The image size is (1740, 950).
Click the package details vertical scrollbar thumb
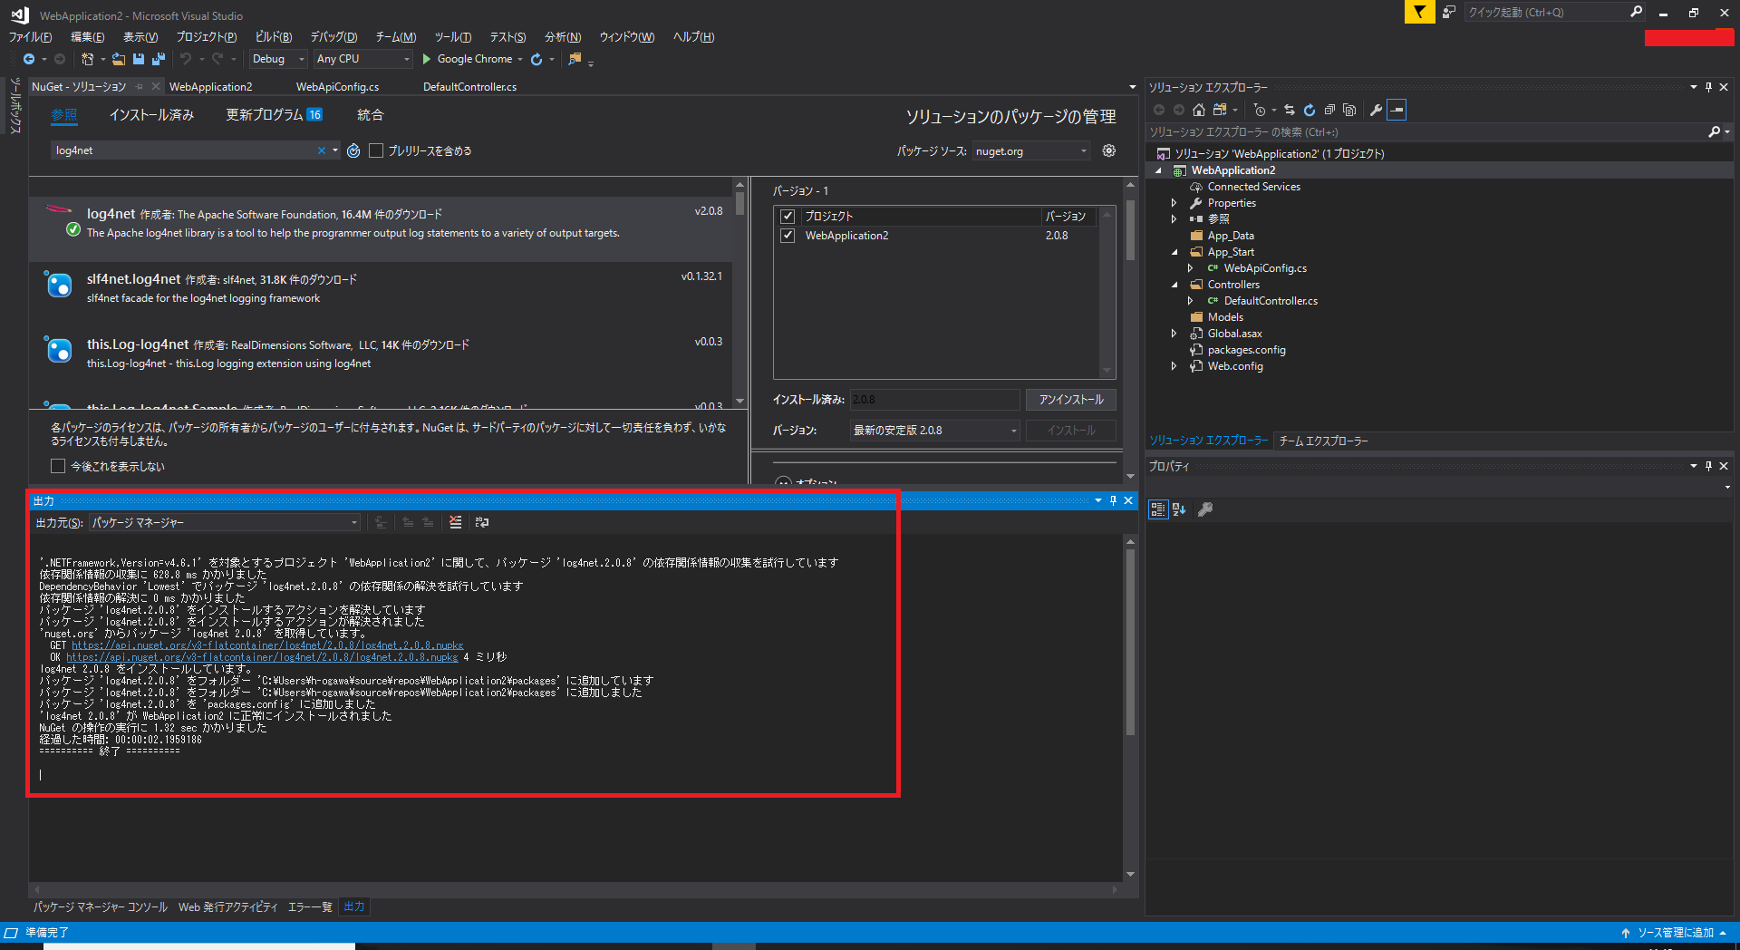pos(1130,230)
